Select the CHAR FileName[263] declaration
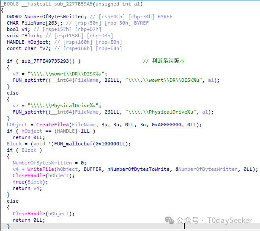The width and height of the screenshot is (260, 231). coord(35,23)
